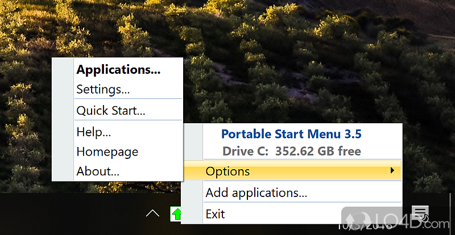
Task: Click the green arrow Portable Start Menu tray icon
Action: click(x=176, y=214)
